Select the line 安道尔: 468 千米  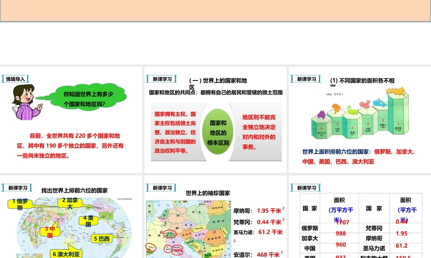[258, 254]
